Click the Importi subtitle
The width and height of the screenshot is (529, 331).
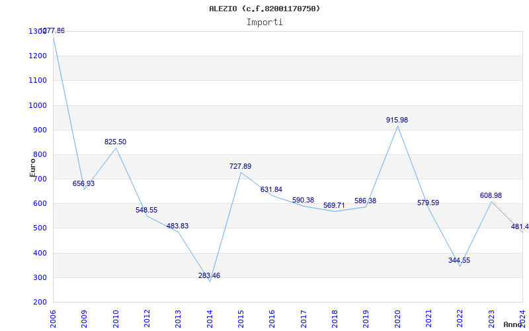(x=264, y=22)
